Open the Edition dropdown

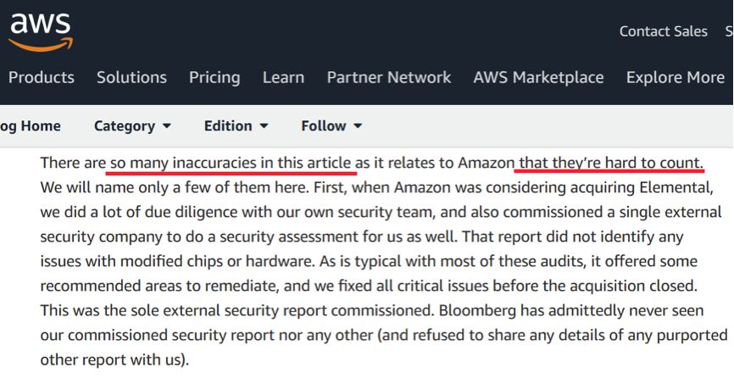pos(236,126)
